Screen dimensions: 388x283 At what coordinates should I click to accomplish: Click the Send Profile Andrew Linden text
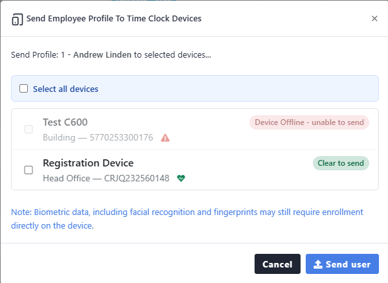tap(111, 54)
